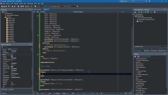Screen dimensions: 168x95
Task: Open the Component menu
Action: click(x=30, y=3)
